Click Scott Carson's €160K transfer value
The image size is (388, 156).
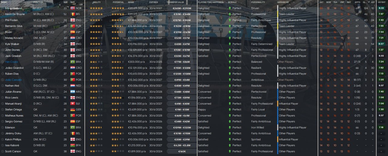tap(182, 151)
